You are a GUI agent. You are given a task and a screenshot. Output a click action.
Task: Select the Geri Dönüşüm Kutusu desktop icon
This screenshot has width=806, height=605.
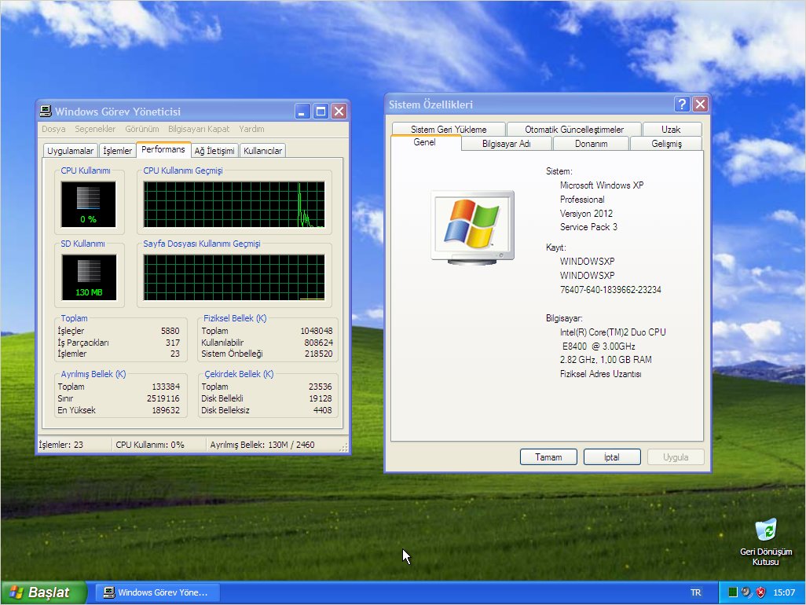766,542
